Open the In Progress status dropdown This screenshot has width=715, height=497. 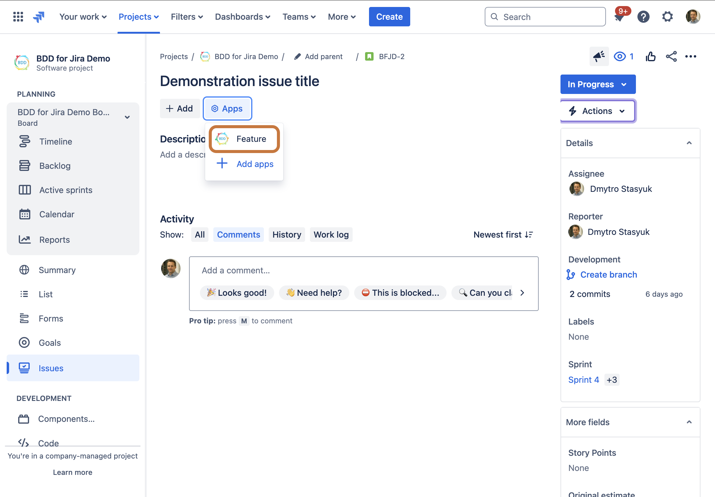click(x=598, y=84)
